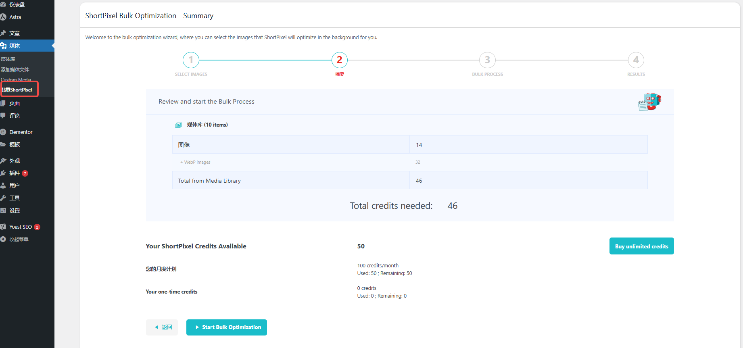This screenshot has width=743, height=348.
Task: Click step 3 Bulk Process circle
Action: pyautogui.click(x=487, y=60)
